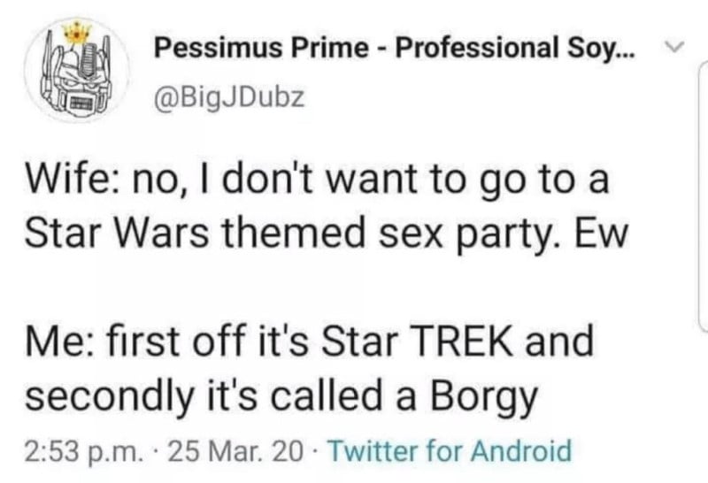
Task: Click the Pessimus Prime profile avatar
Action: tap(77, 72)
